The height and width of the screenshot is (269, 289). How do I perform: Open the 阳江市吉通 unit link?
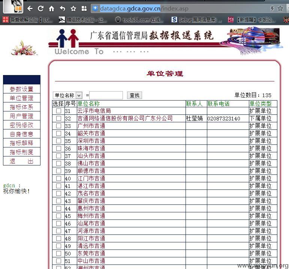91,238
